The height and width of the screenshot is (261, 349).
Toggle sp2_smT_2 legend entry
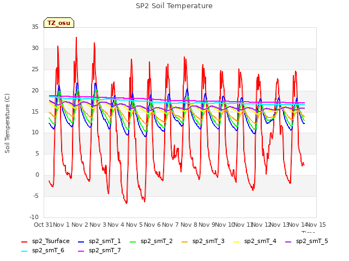click(151, 241)
